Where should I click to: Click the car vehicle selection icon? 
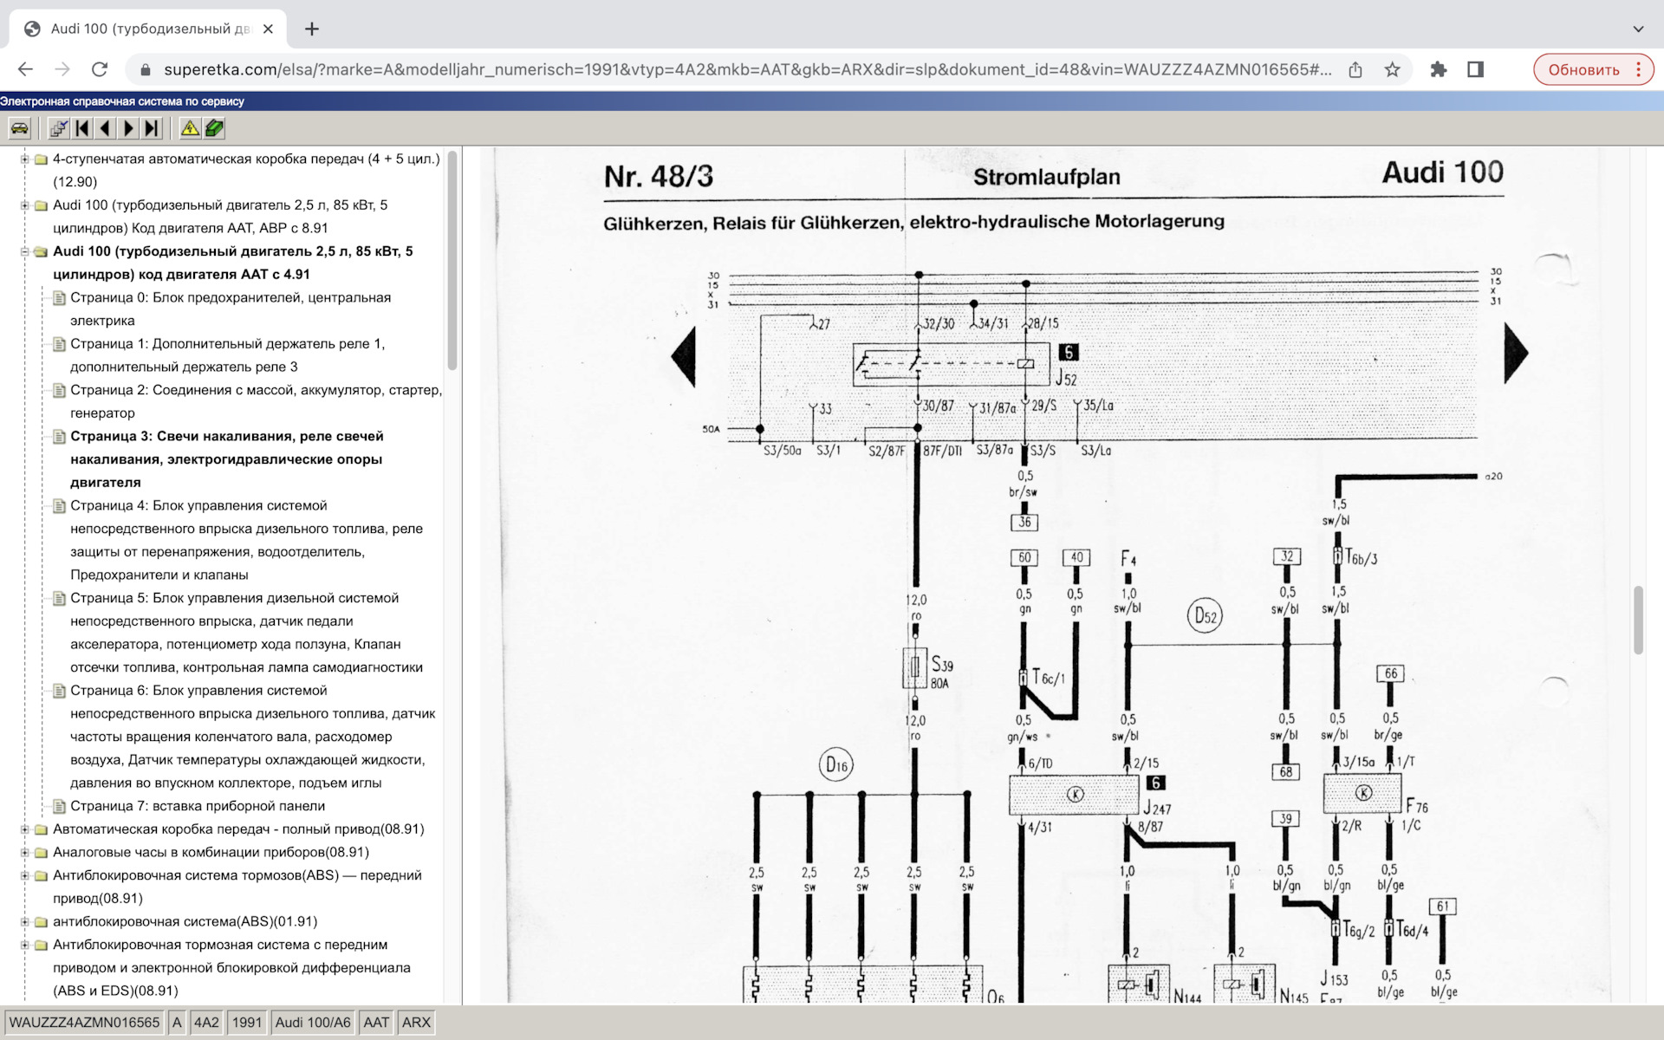tap(19, 129)
